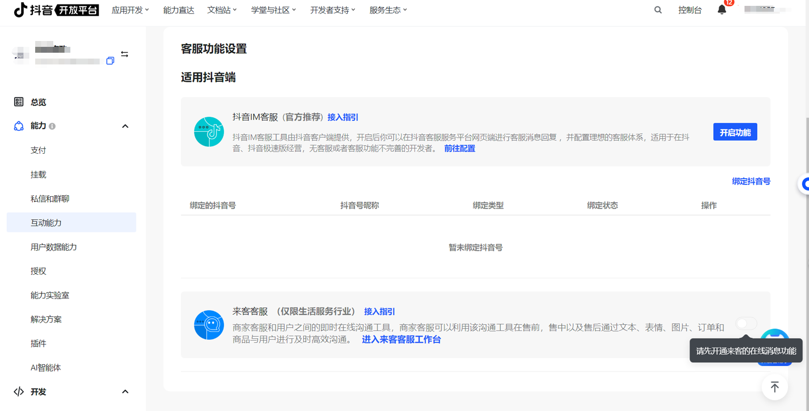Click the 抖音 开放平台 logo
Image resolution: width=809 pixels, height=411 pixels.
(x=56, y=10)
